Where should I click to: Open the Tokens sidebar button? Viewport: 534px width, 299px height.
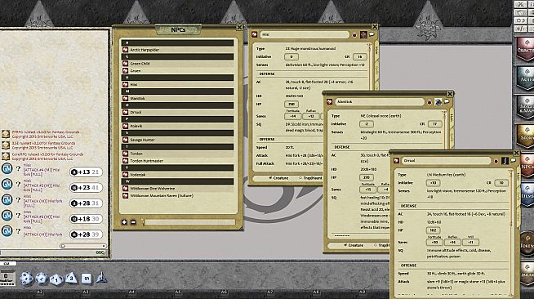[x=527, y=243]
